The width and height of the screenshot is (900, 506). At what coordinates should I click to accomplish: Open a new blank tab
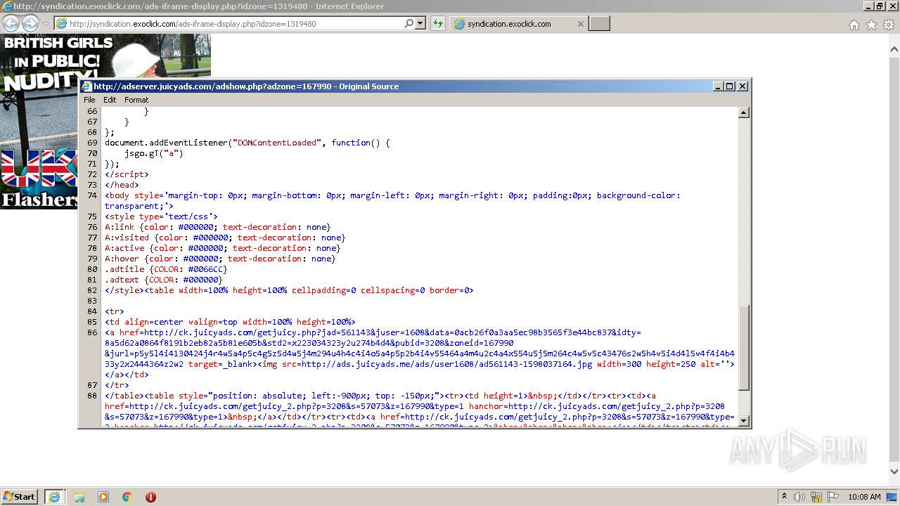click(599, 24)
